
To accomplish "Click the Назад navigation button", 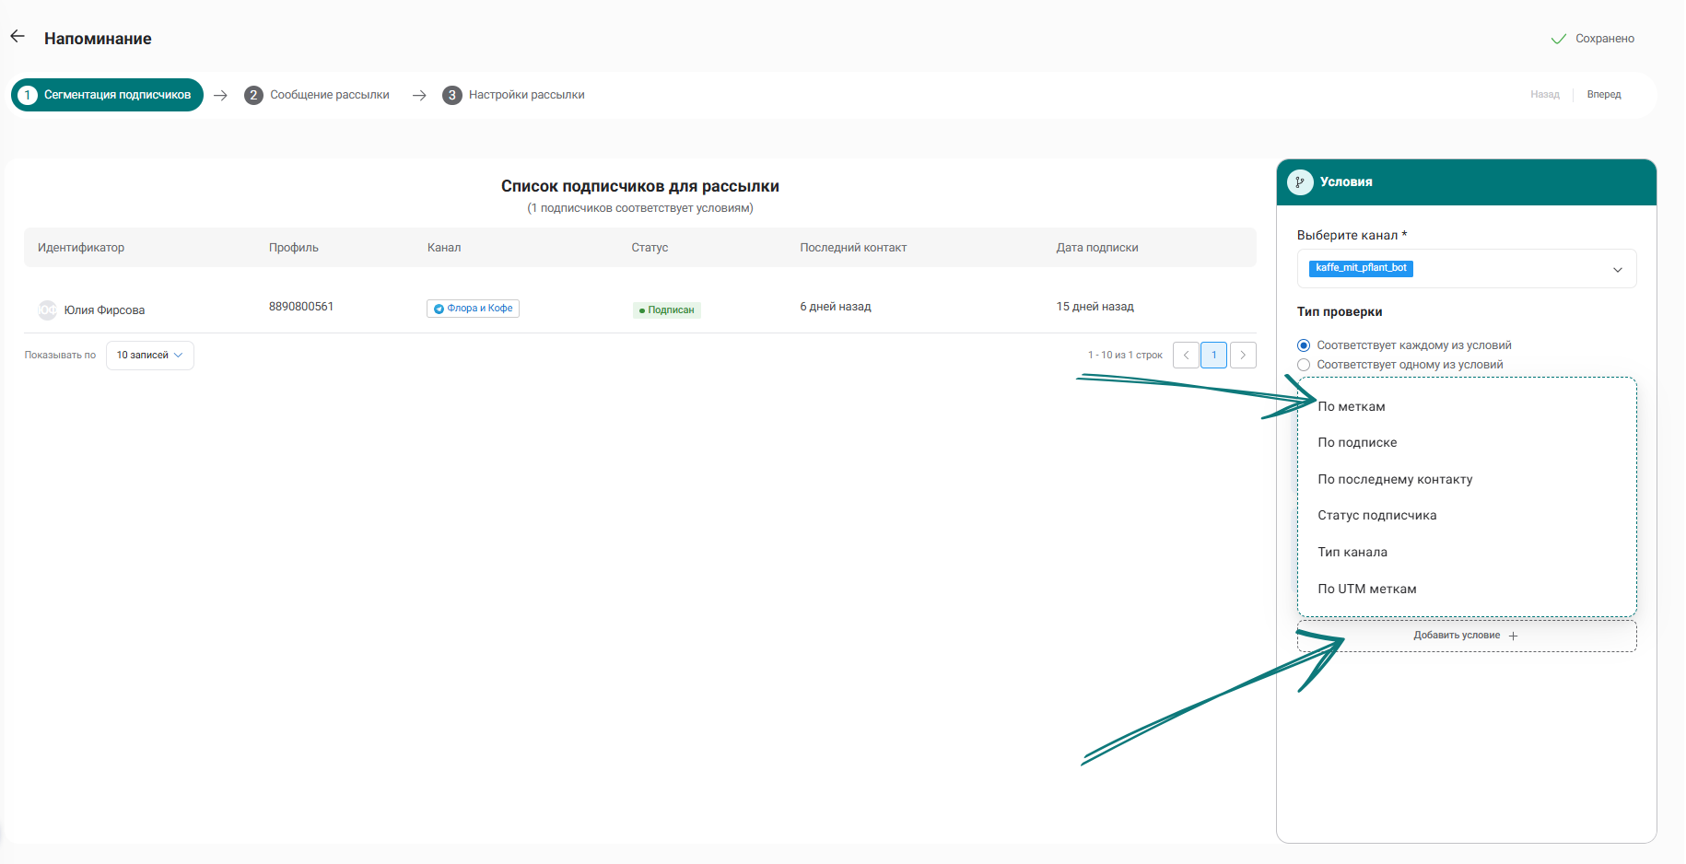I will coord(1545,94).
